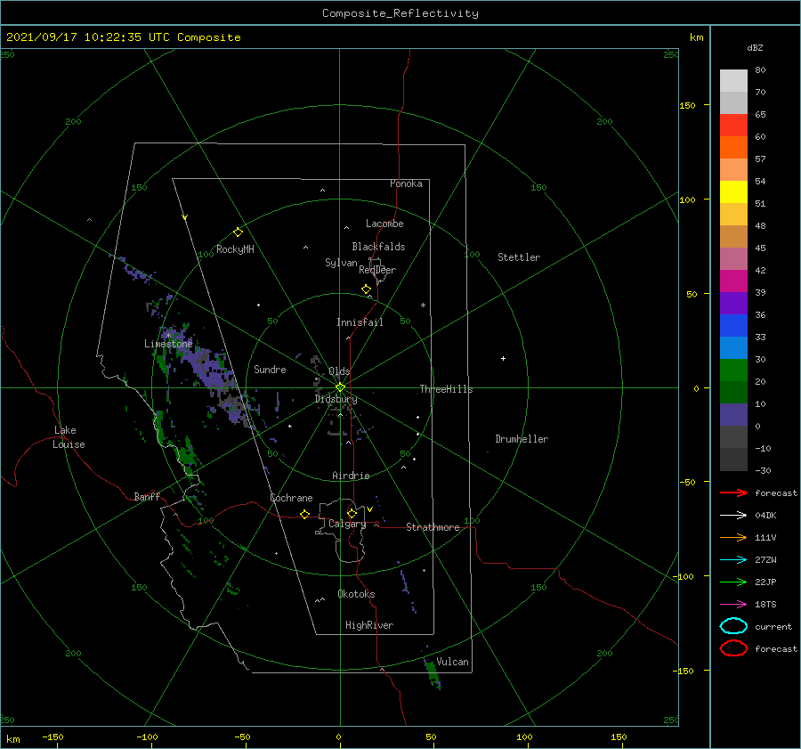The image size is (801, 749).
Task: Click the ThreeHills label
Action: tap(446, 389)
